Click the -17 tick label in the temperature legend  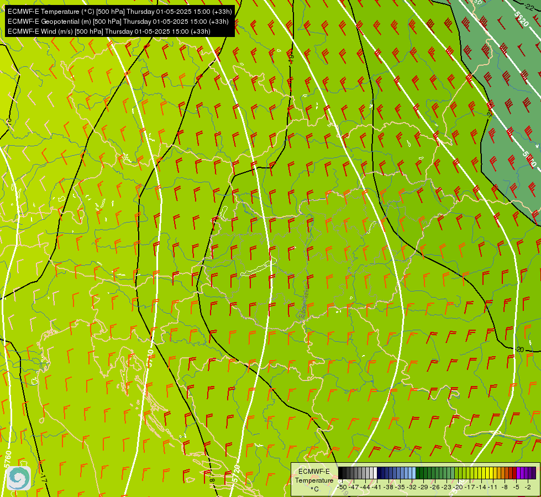[x=470, y=487]
